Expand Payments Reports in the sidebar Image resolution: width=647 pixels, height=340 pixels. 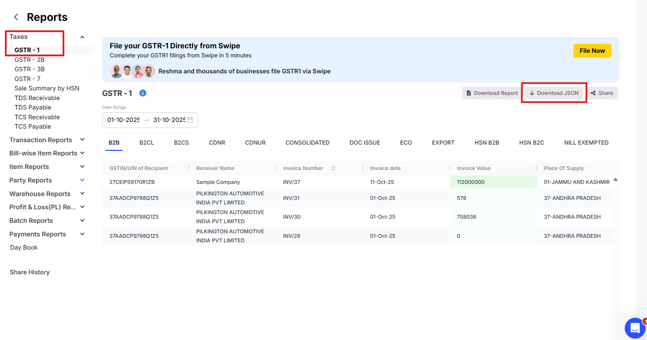click(82, 234)
